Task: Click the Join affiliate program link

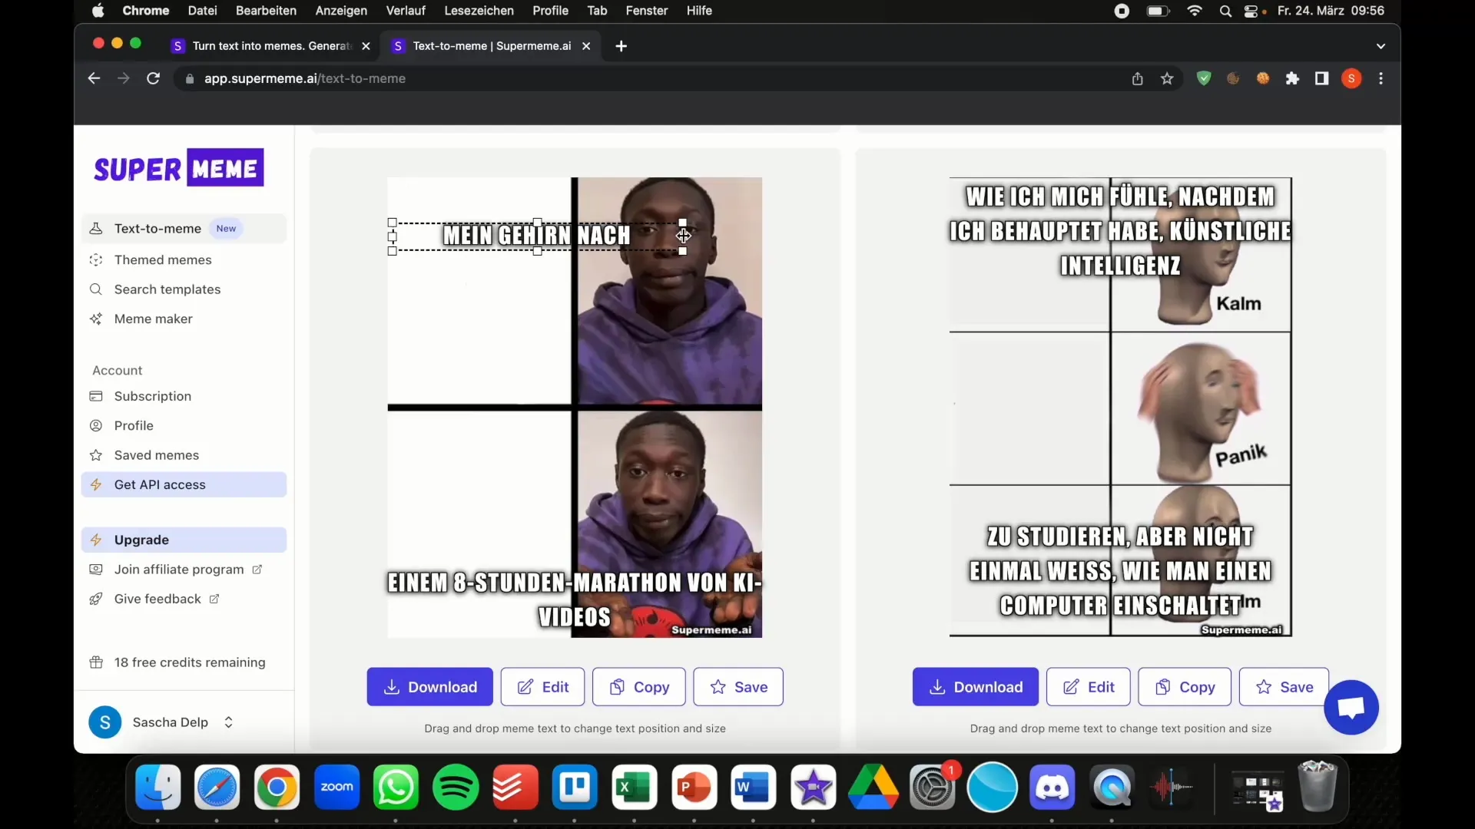Action: pyautogui.click(x=179, y=569)
